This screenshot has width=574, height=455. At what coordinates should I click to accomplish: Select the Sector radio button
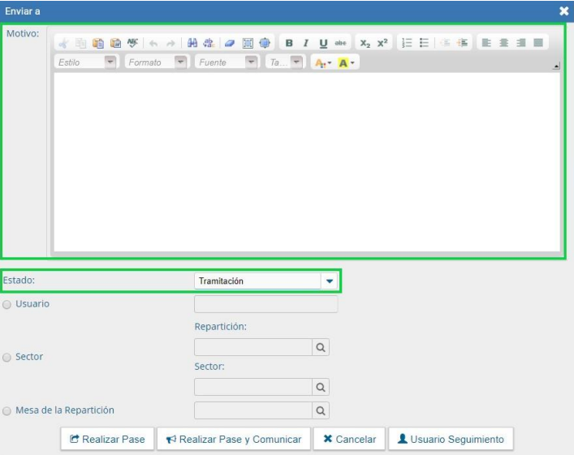tap(7, 357)
